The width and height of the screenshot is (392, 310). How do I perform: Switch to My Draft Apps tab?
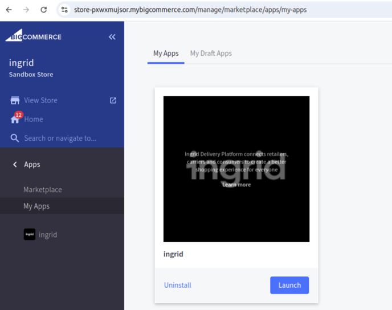(x=211, y=53)
